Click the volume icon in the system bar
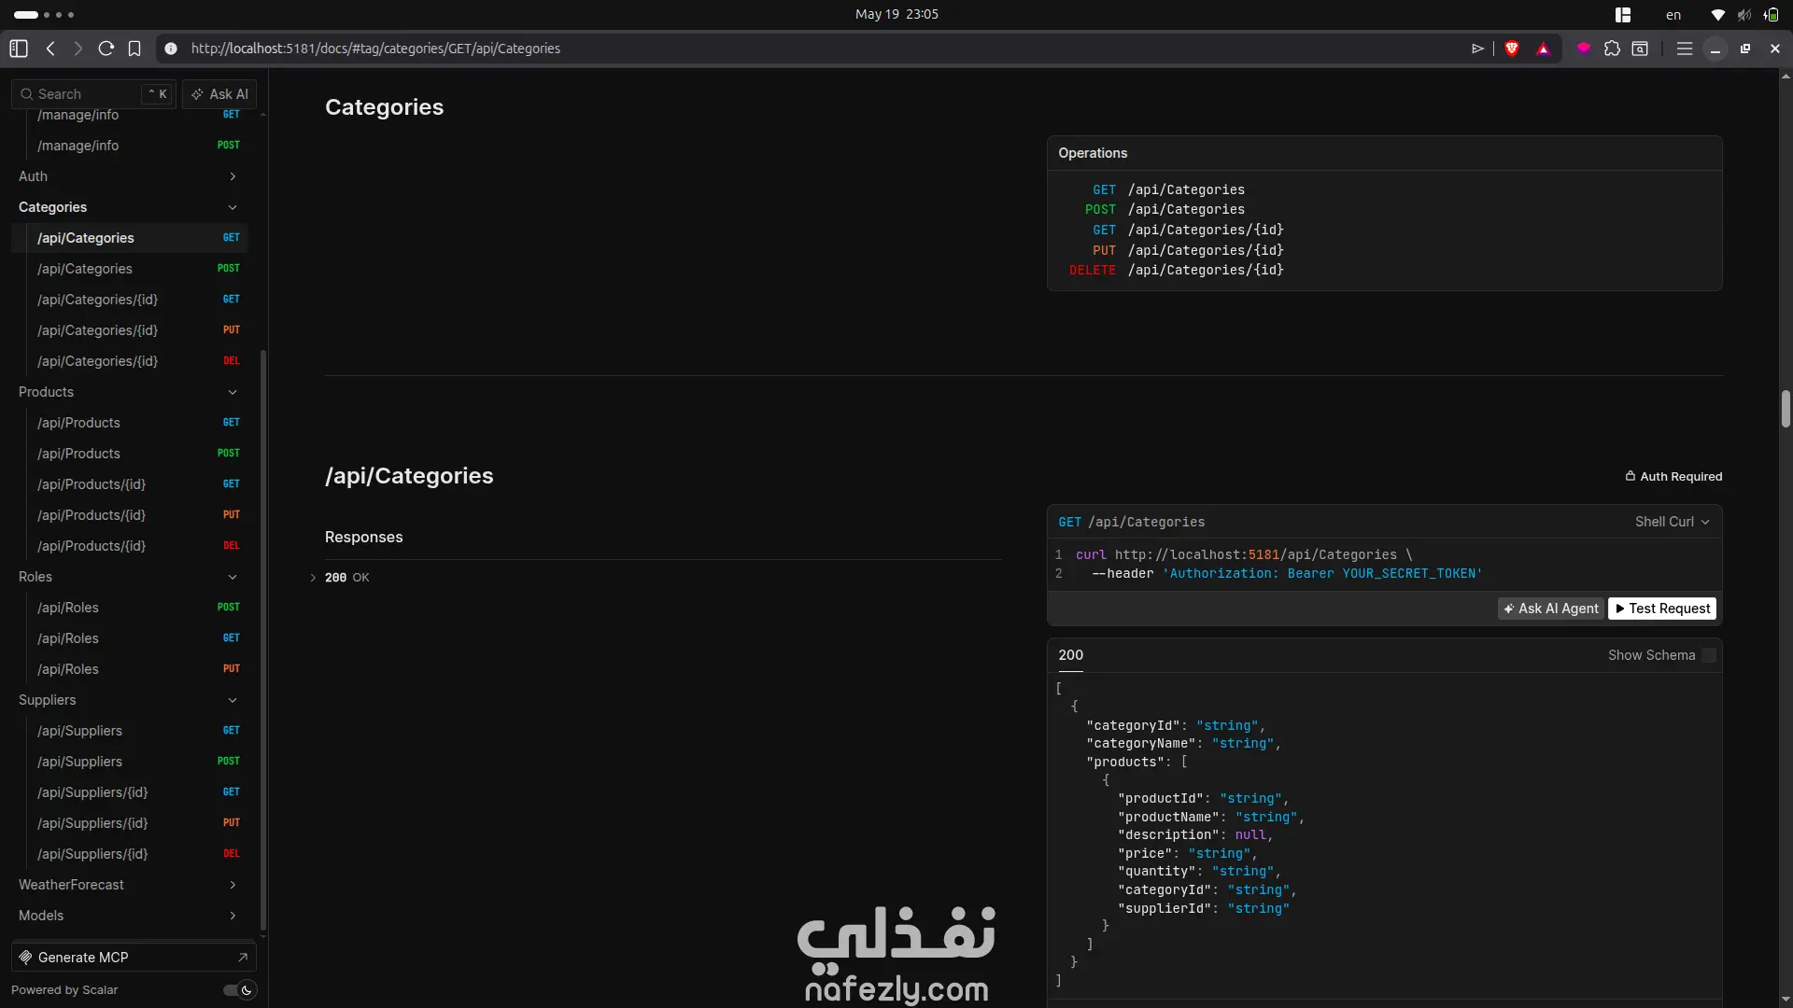This screenshot has width=1793, height=1008. (x=1744, y=15)
